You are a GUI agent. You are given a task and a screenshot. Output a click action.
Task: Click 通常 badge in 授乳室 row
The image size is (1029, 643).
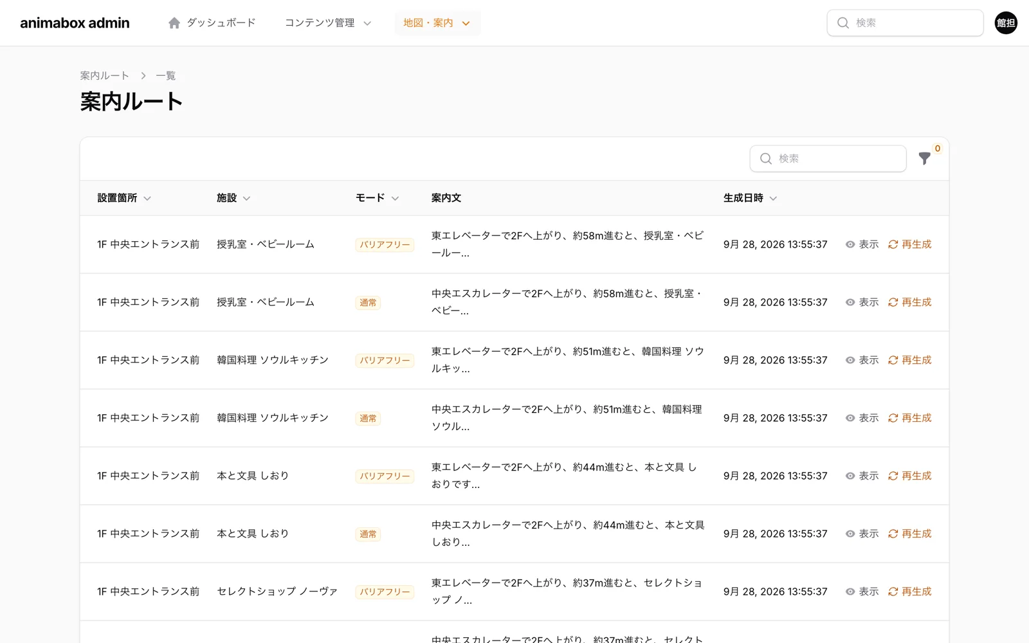click(x=368, y=303)
